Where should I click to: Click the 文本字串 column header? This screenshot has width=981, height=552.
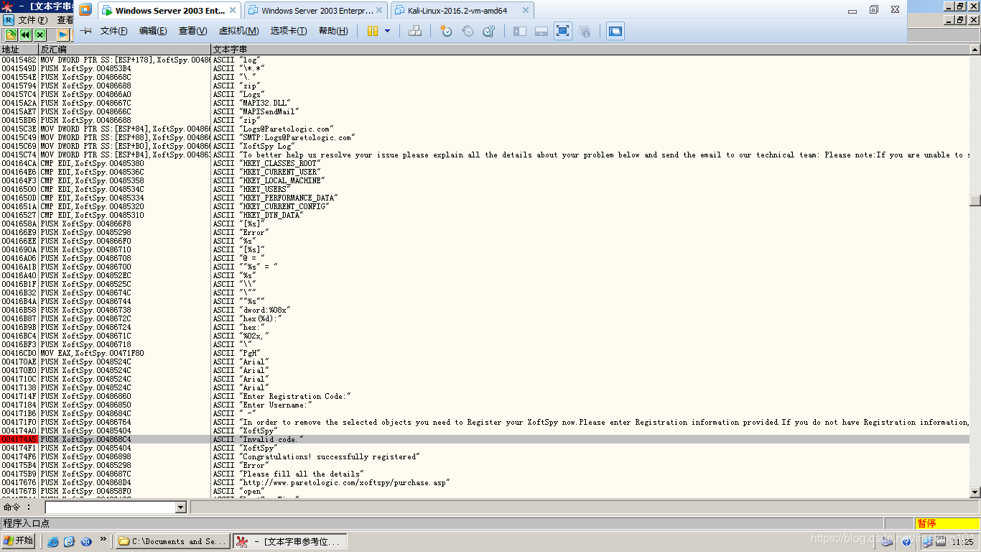(590, 50)
